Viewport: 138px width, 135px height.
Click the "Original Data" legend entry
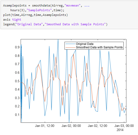point(84,44)
